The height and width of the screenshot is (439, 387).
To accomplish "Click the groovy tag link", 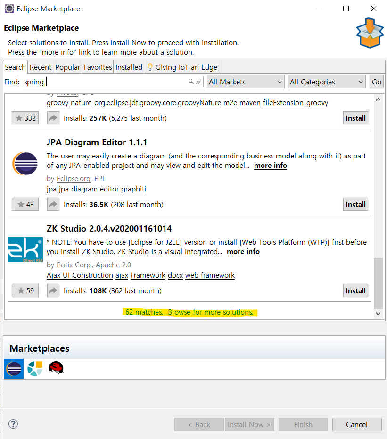I will (x=58, y=103).
